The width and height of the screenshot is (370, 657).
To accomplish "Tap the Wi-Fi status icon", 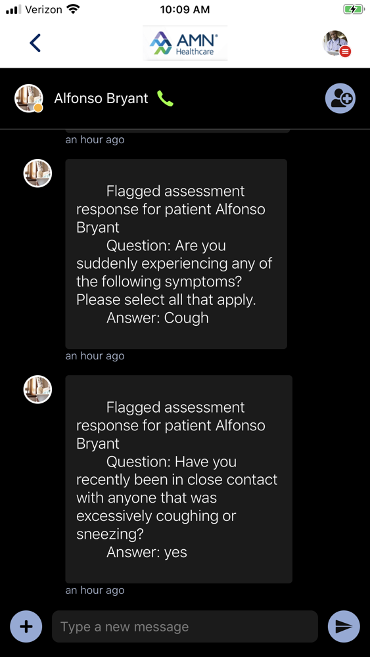I will tap(74, 9).
